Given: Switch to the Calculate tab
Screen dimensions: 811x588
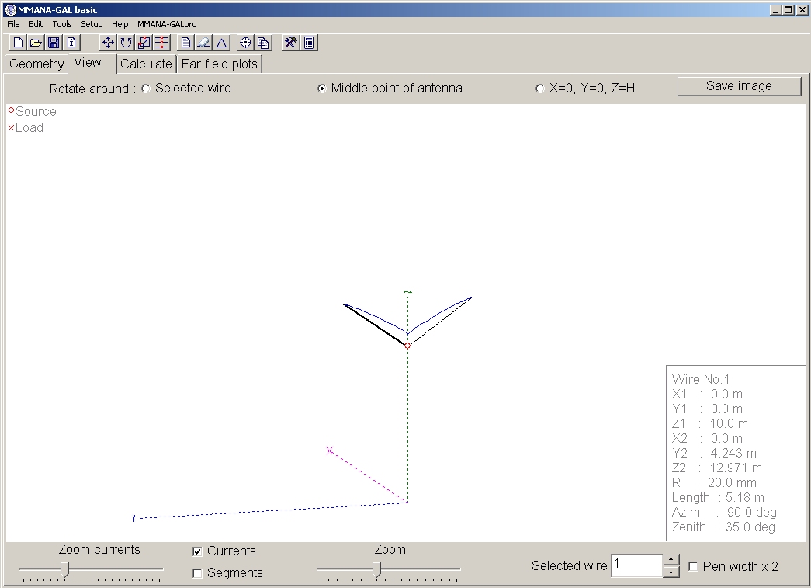Looking at the screenshot, I should tap(146, 64).
